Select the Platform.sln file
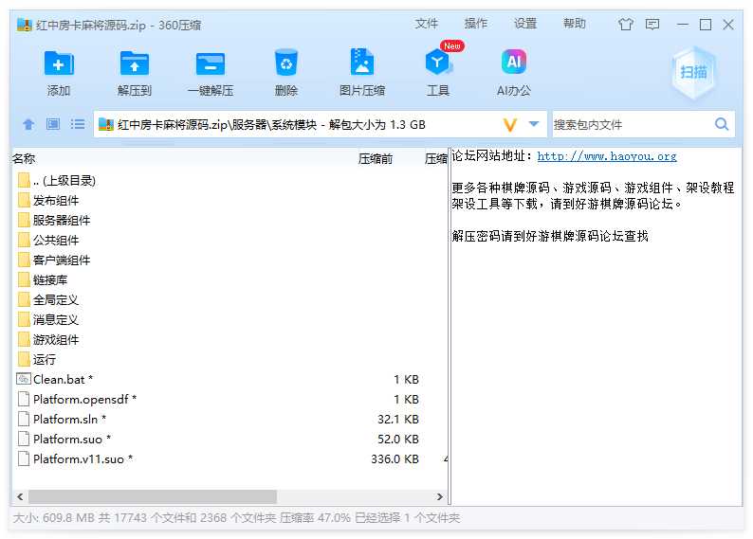 coord(230,419)
